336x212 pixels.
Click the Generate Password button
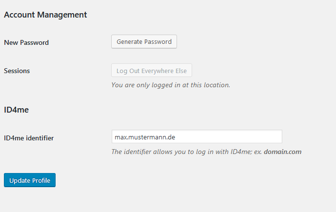click(x=144, y=41)
